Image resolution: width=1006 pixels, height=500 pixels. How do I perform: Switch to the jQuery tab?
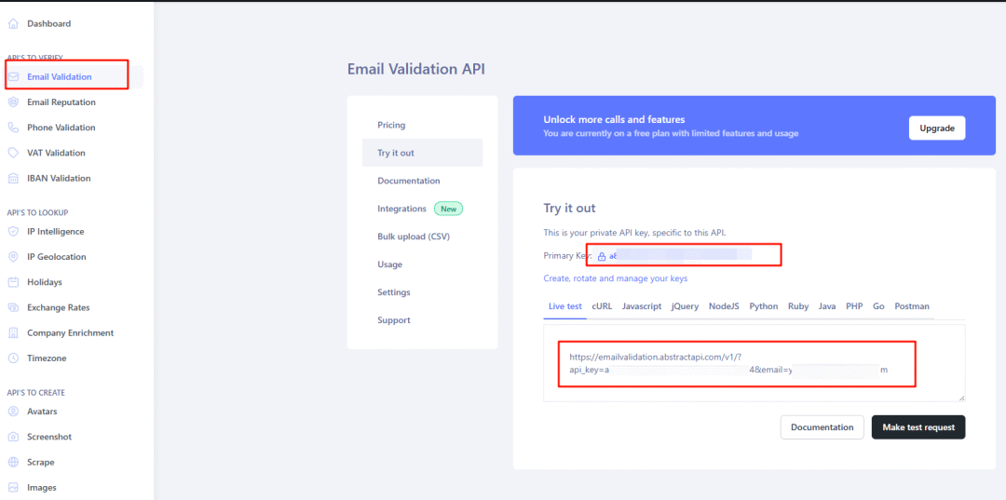coord(686,306)
